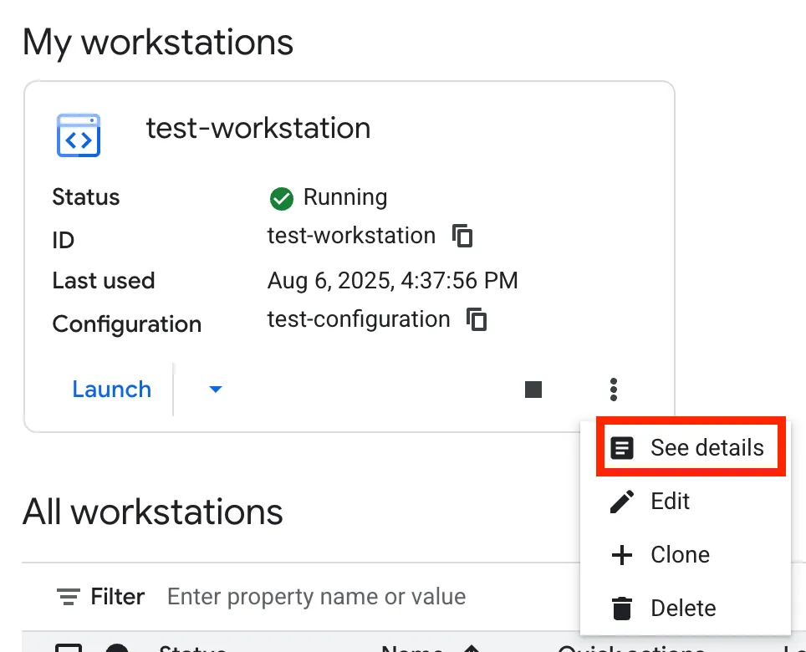The image size is (806, 652).
Task: Open the three-dot more actions menu
Action: (x=615, y=390)
